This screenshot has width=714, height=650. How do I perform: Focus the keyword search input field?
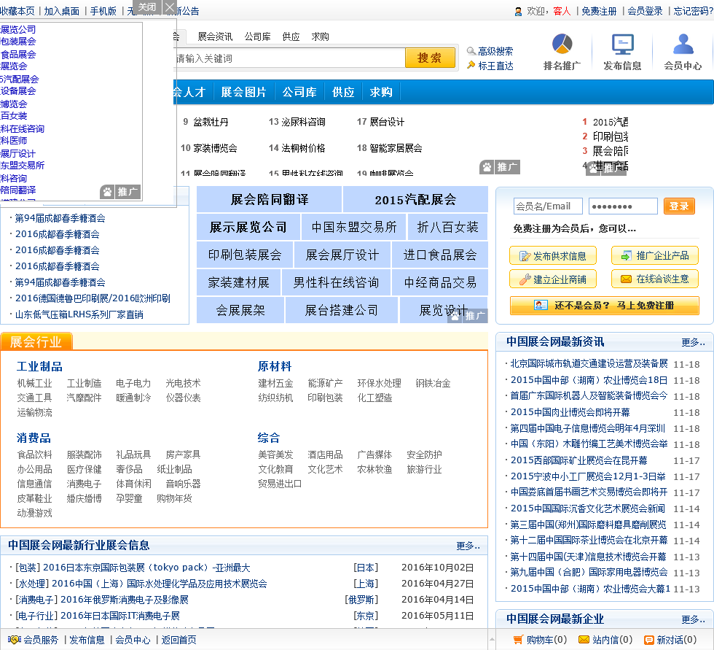coord(289,58)
